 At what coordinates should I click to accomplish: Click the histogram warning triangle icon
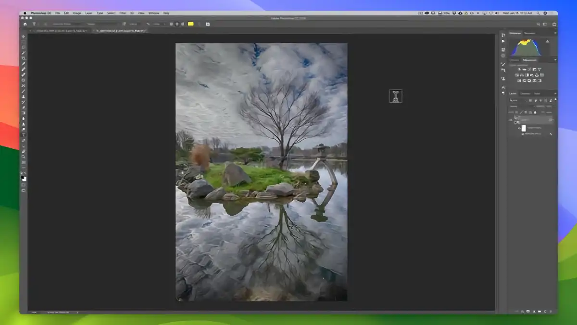click(547, 42)
